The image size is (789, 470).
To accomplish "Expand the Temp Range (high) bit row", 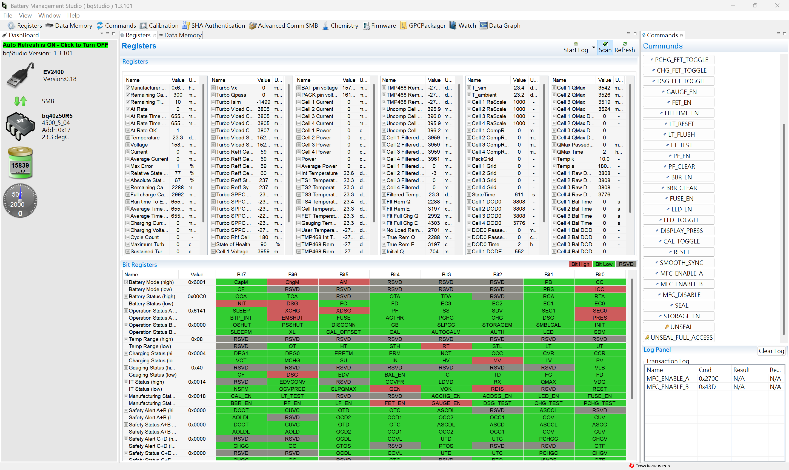I will [x=126, y=339].
